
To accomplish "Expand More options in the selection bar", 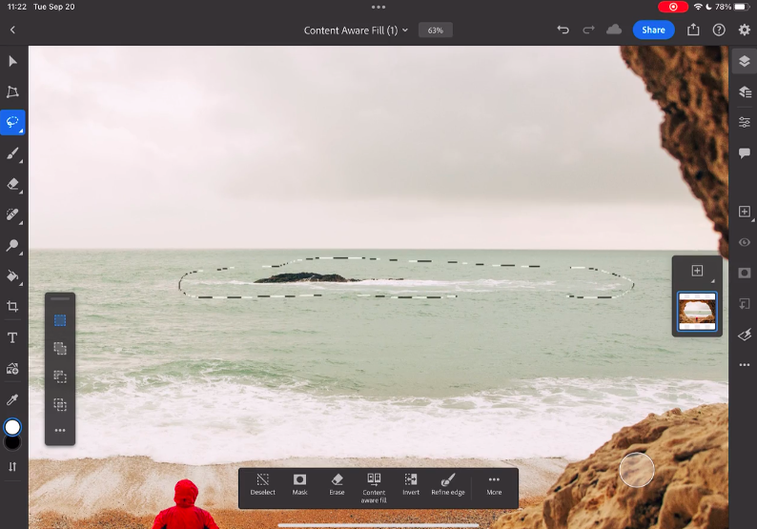I will coord(494,485).
